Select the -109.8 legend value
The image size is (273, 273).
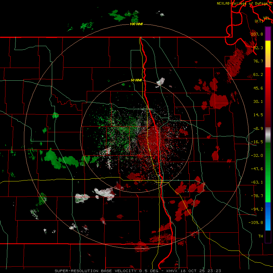coord(256,223)
